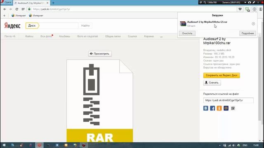Screen dimensions: 264x148
Task: Open the recorder dropdown arrow
Action: point(245,2)
